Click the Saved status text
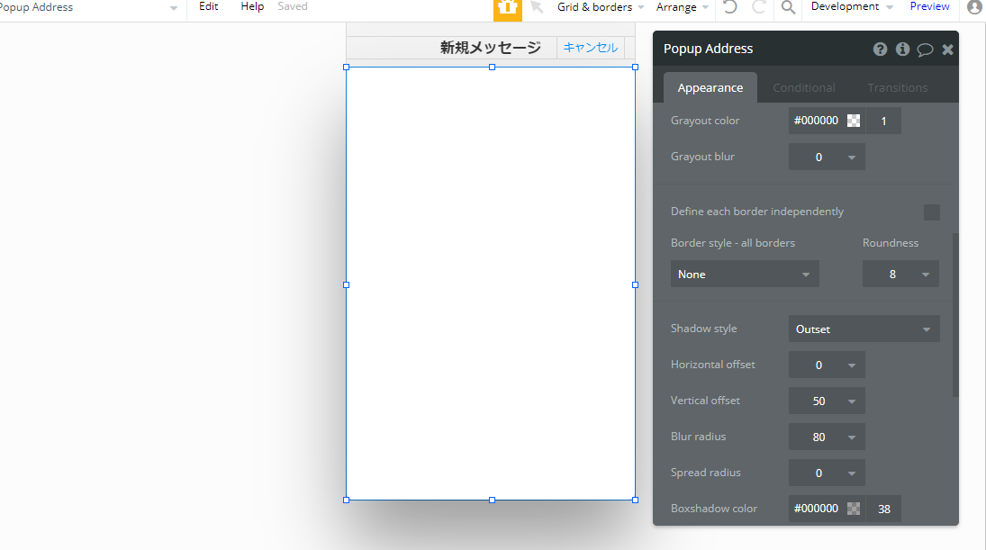 293,6
